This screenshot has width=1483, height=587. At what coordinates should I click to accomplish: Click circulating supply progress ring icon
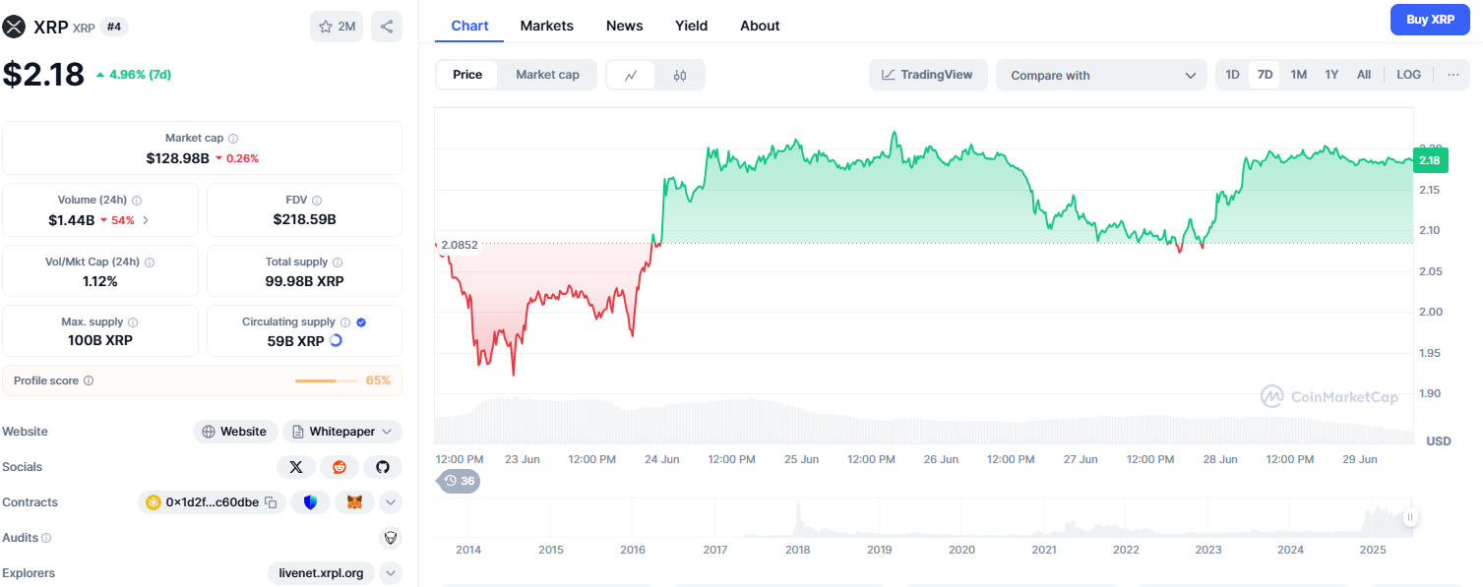click(336, 340)
